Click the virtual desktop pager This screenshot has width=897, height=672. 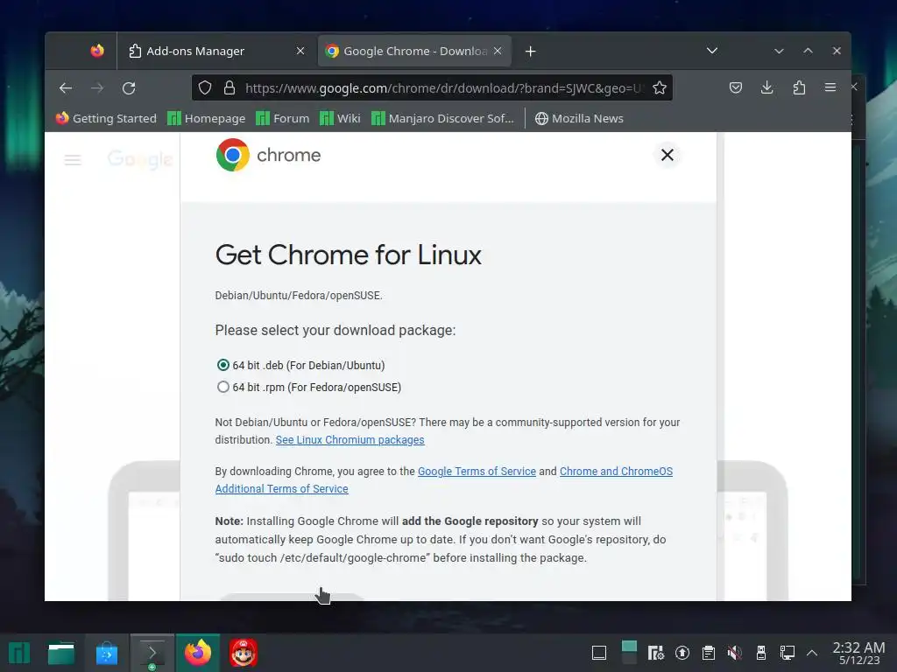[629, 653]
